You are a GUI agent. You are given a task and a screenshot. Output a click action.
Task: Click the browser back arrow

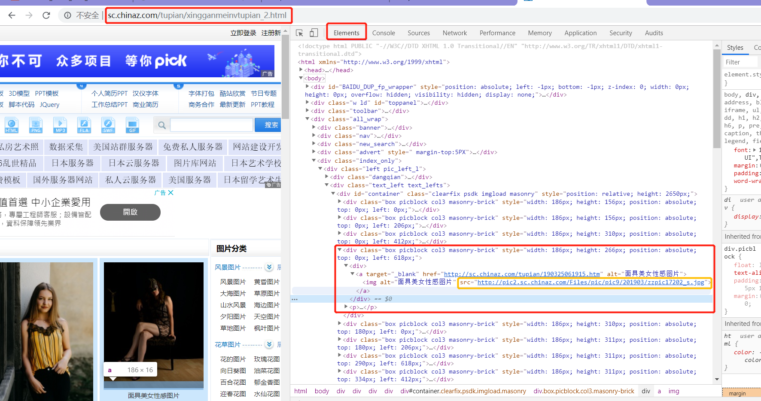point(12,15)
